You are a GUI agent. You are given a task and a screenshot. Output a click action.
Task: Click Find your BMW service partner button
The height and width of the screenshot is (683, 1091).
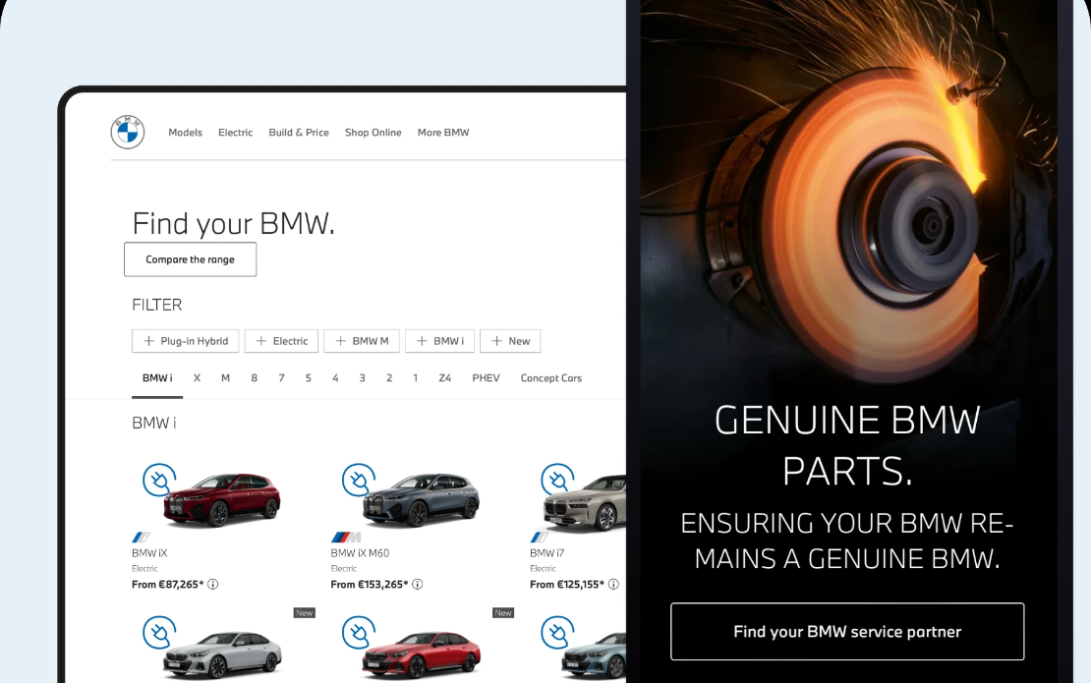click(847, 632)
